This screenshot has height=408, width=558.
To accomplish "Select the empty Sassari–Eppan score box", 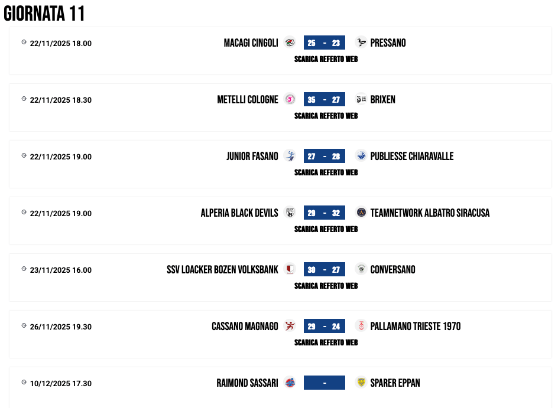I will tap(324, 383).
